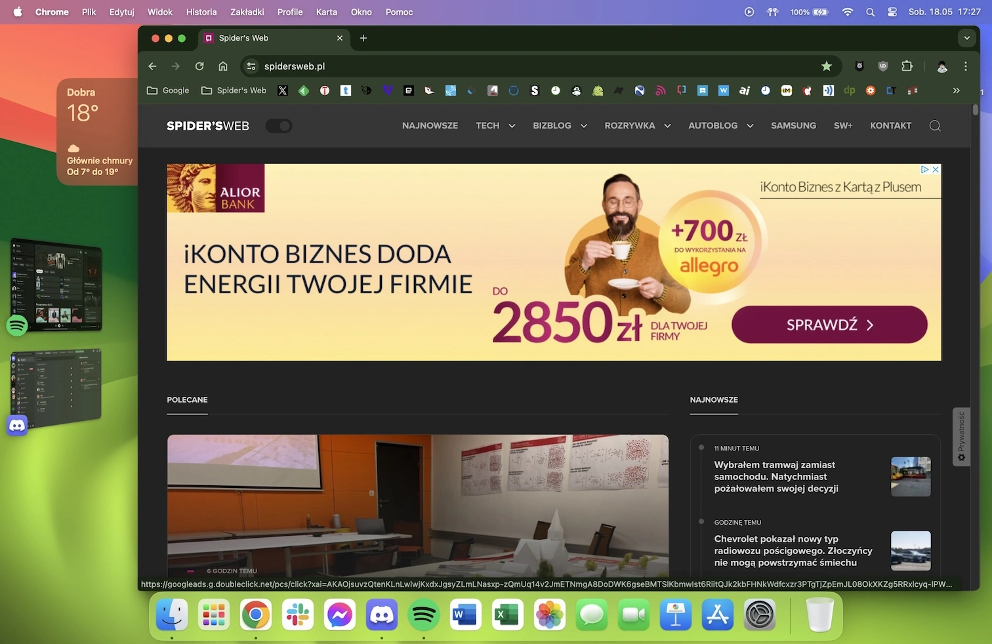Reload the spidersweb.pl page

199,66
